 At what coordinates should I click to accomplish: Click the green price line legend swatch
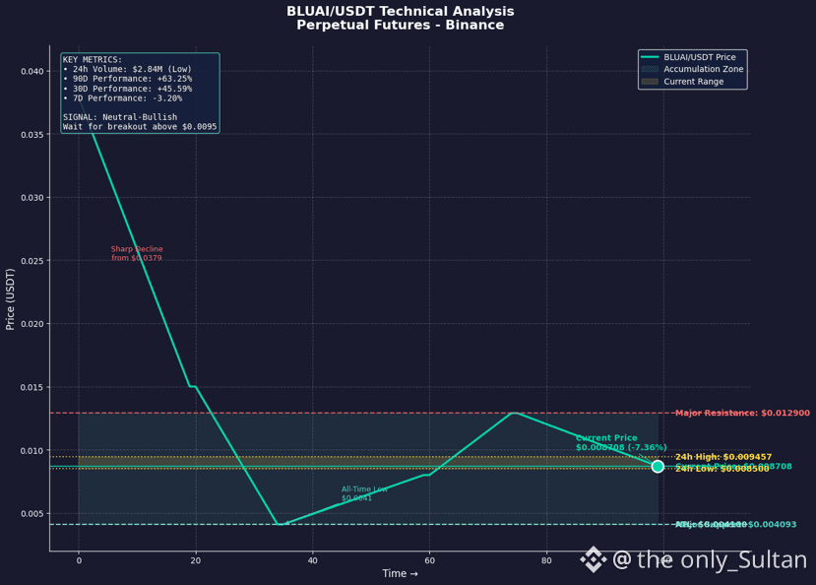[650, 57]
